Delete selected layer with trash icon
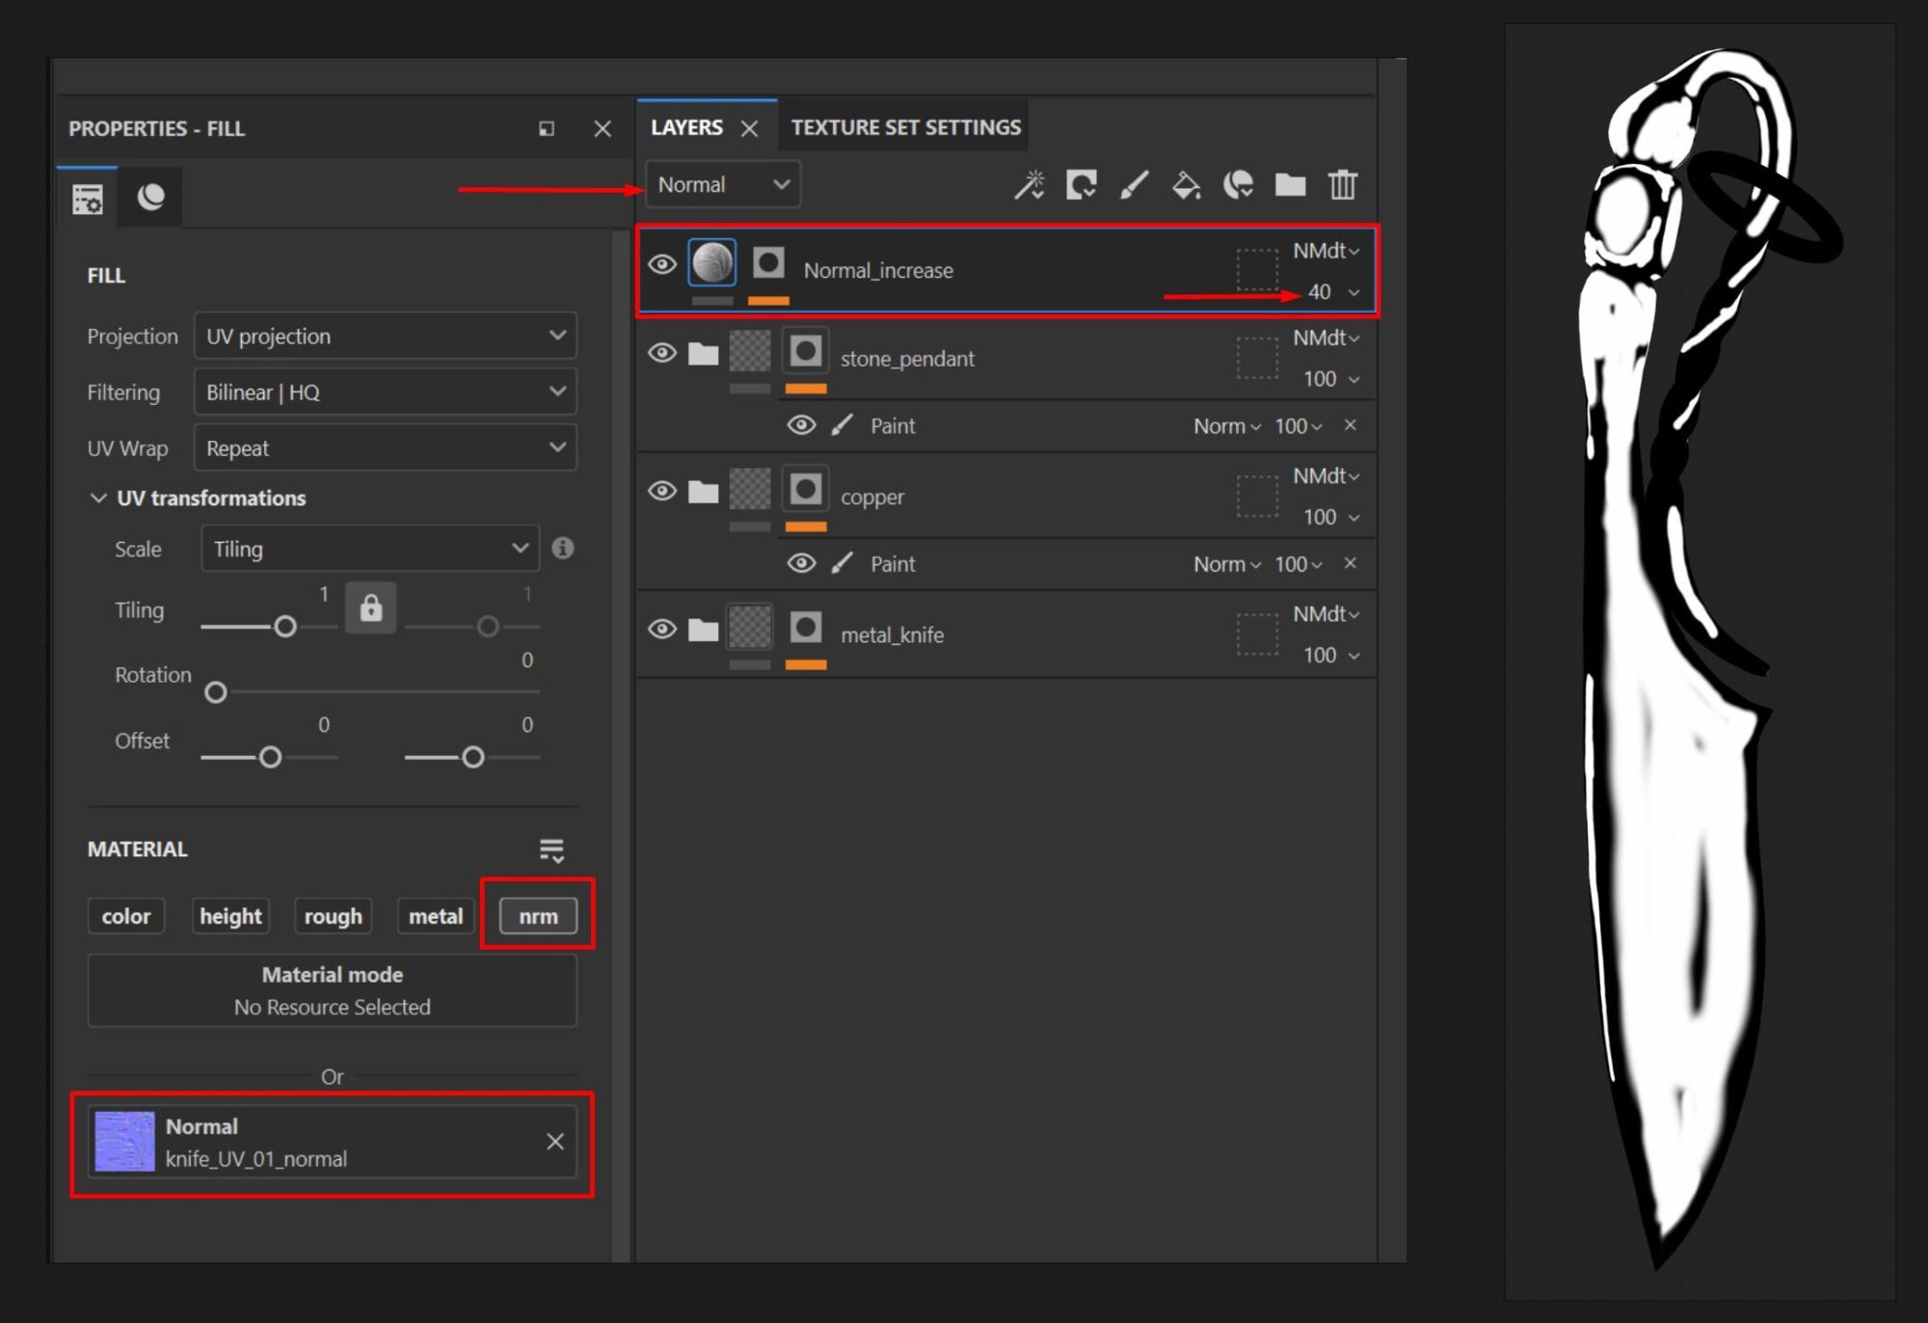Viewport: 1928px width, 1323px height. click(1342, 184)
